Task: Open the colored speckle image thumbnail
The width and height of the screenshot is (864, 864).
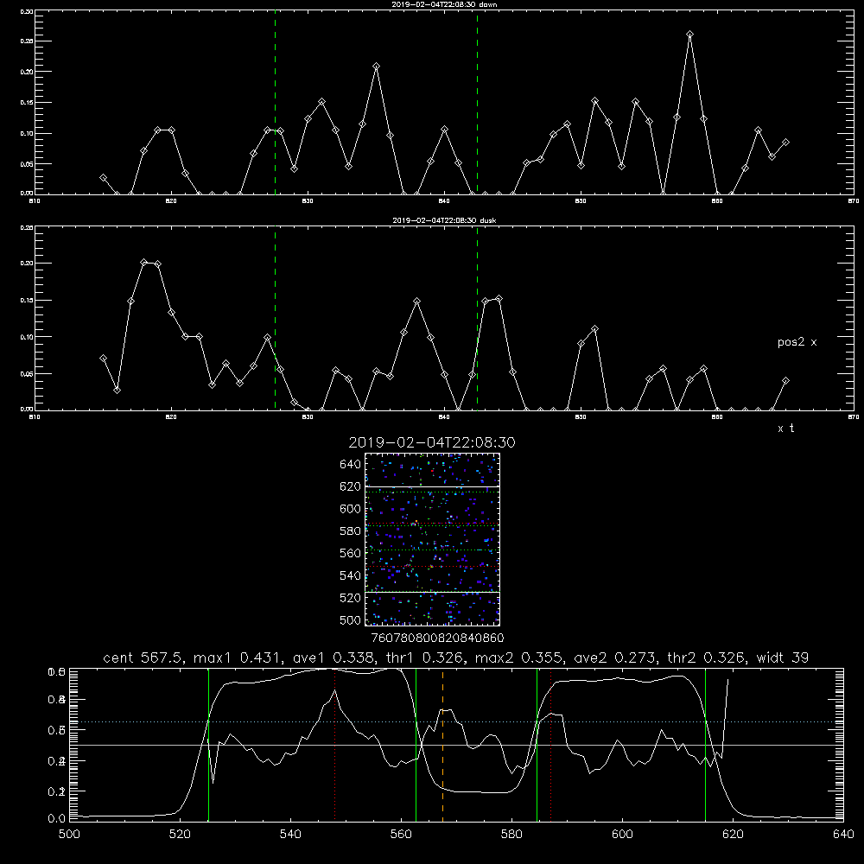Action: 432,539
